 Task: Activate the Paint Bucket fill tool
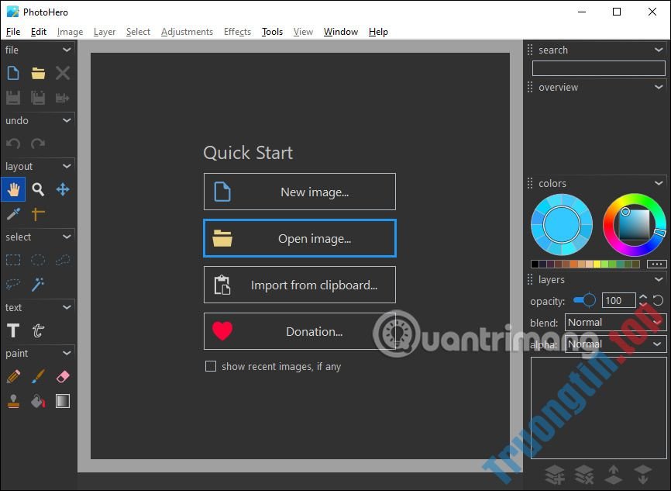[38, 401]
